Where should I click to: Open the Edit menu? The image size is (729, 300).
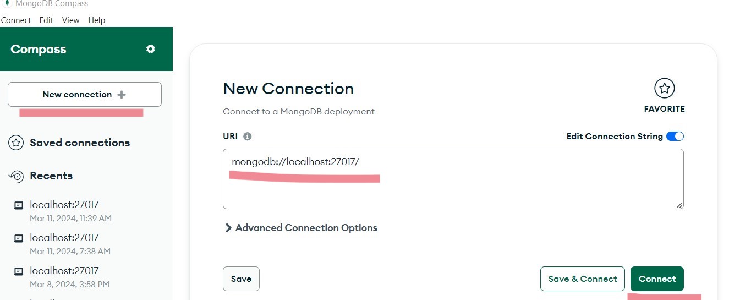tap(46, 20)
